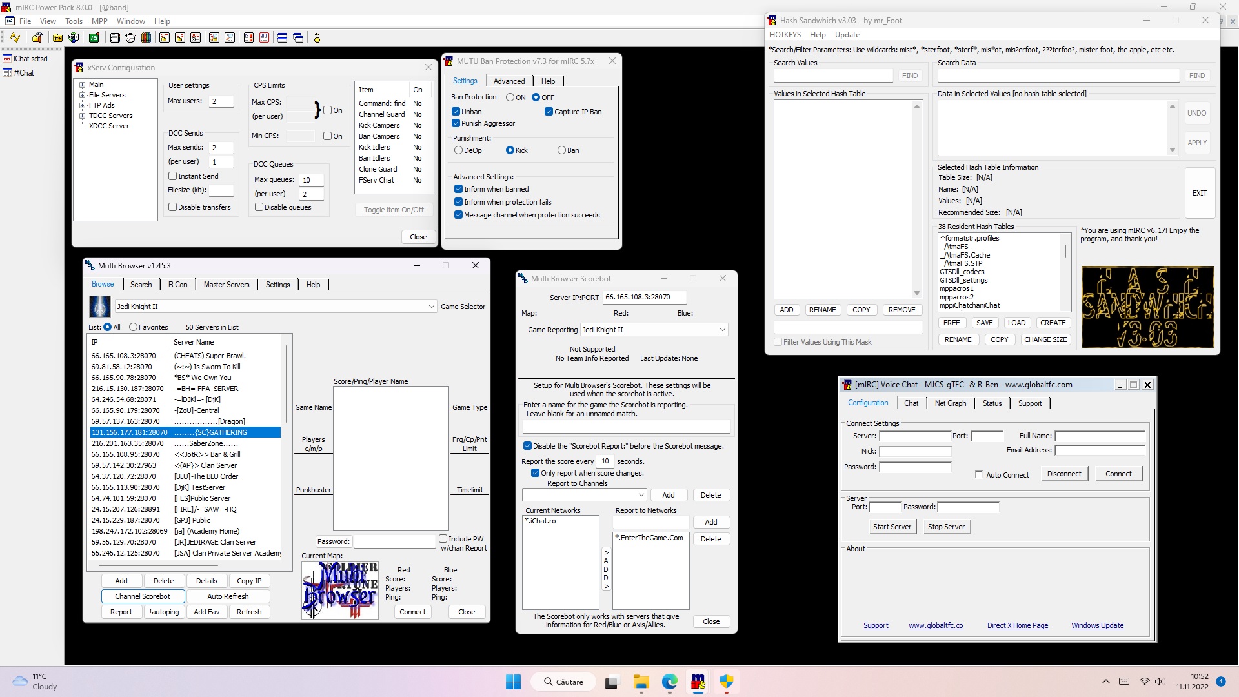The width and height of the screenshot is (1239, 697).
Task: Select Favorites list radio in Multi Browser
Action: tap(133, 327)
